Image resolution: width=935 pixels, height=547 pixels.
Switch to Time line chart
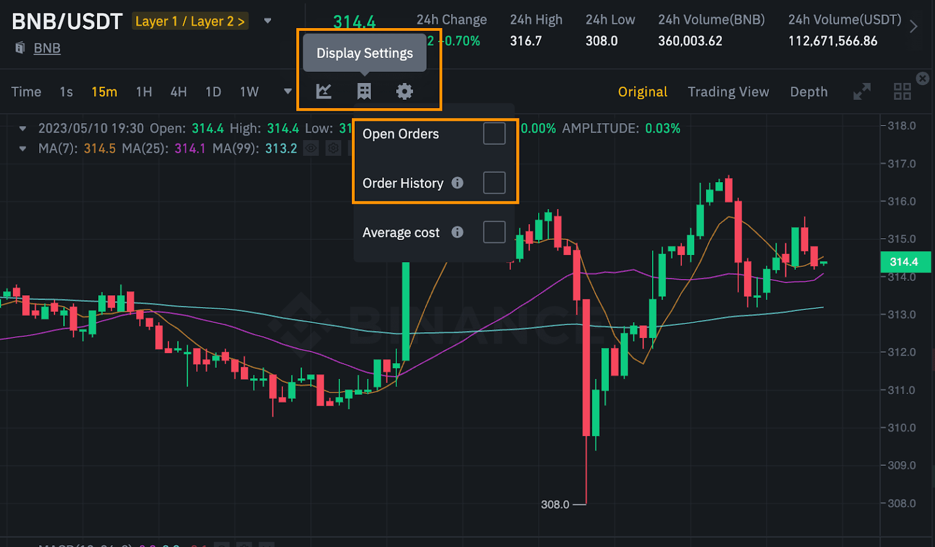(26, 92)
